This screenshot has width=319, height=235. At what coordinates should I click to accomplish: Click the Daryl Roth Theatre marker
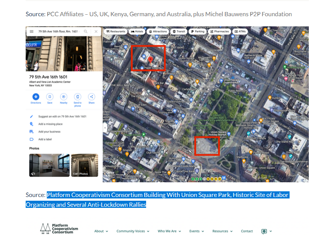[x=248, y=134]
